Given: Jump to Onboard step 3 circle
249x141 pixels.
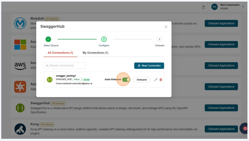Looking at the screenshot, I should (x=159, y=39).
